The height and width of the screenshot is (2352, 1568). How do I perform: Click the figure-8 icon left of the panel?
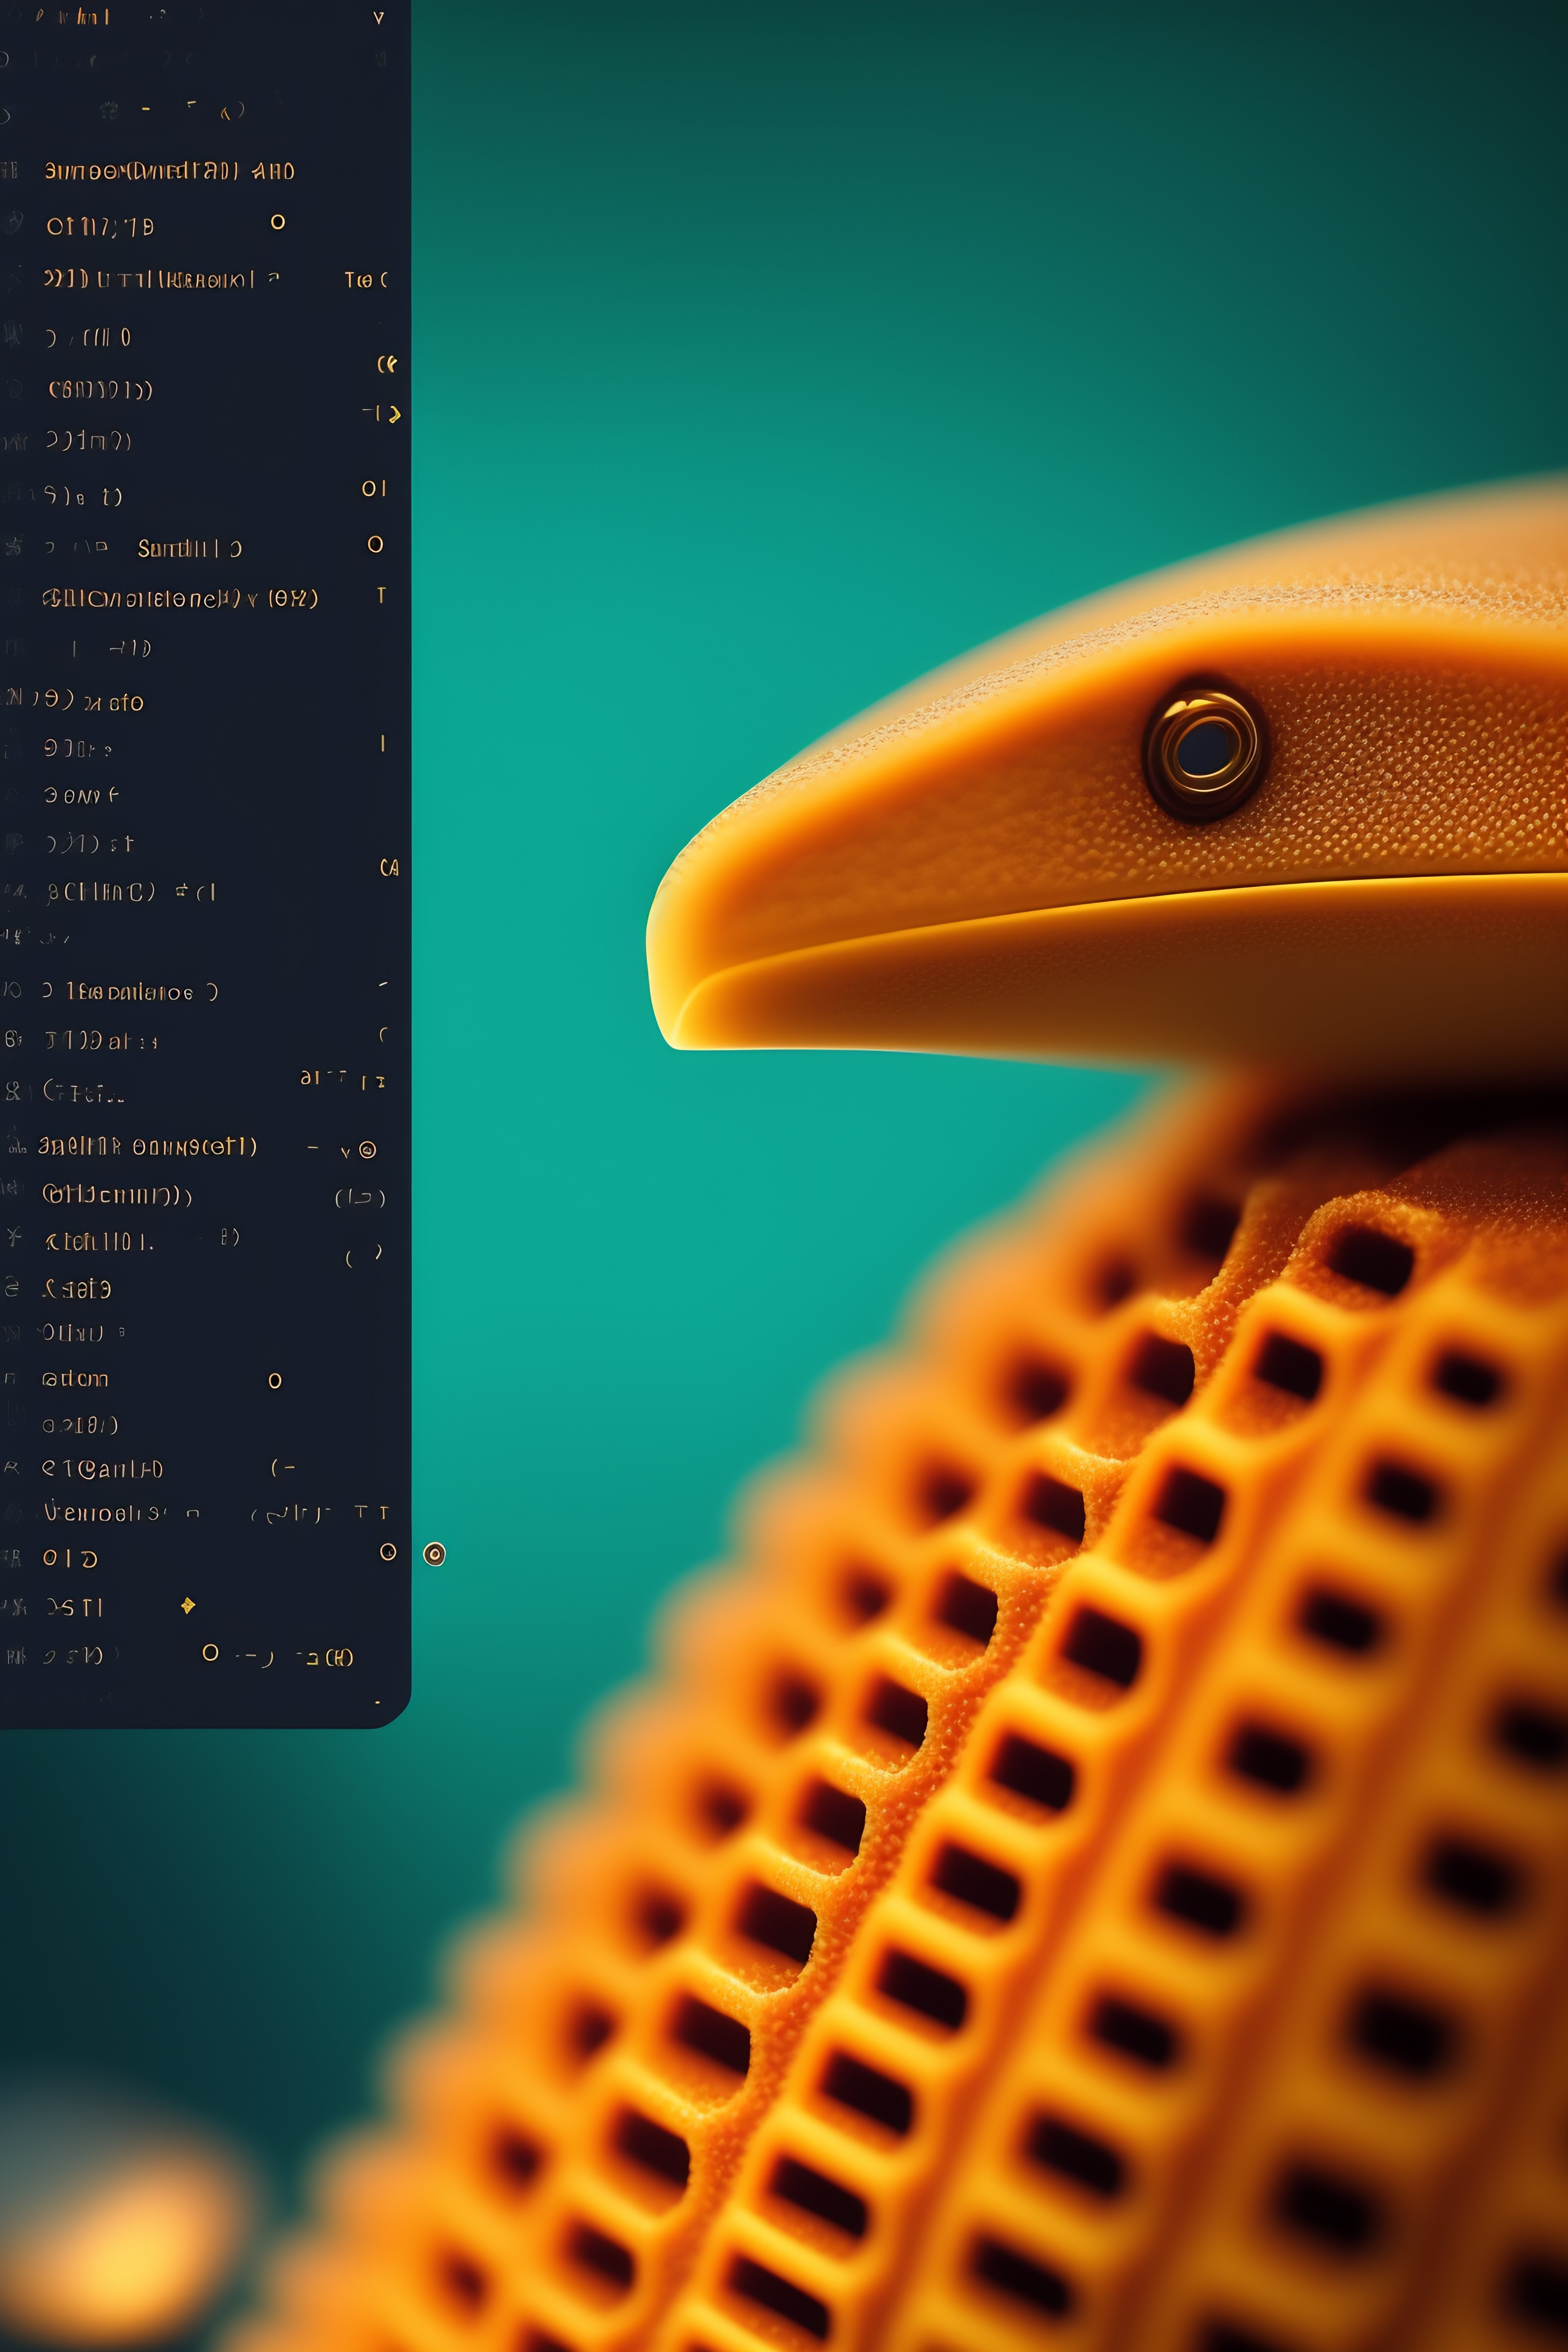click(x=13, y=1091)
